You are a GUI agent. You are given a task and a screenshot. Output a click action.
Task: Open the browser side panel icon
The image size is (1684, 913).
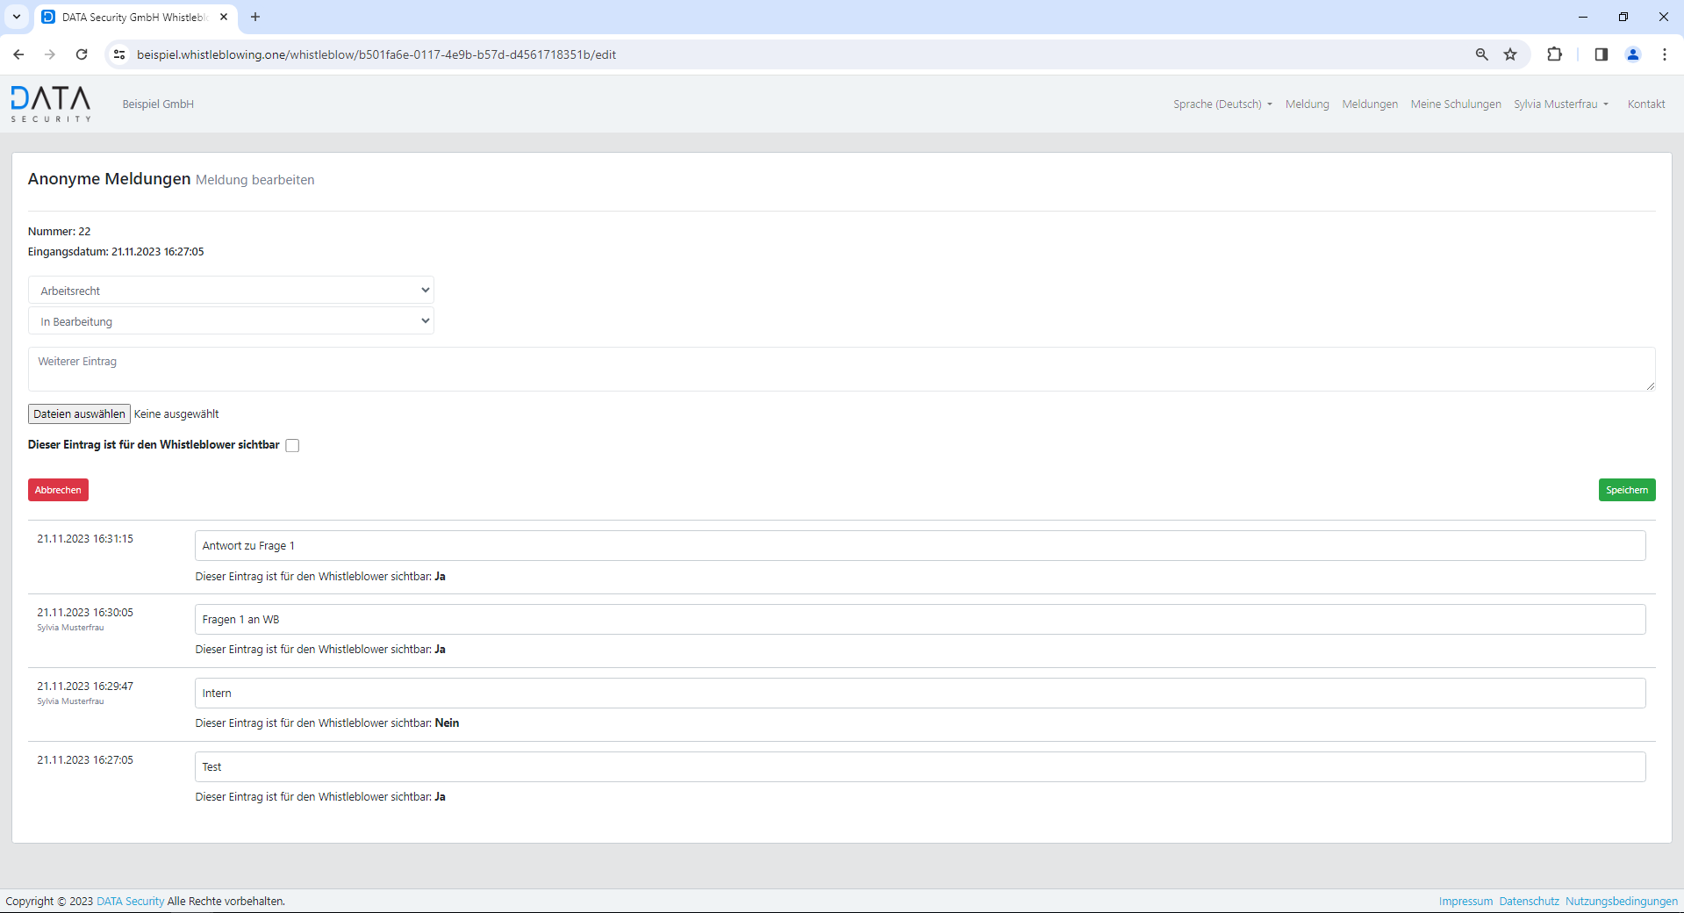[x=1601, y=54]
